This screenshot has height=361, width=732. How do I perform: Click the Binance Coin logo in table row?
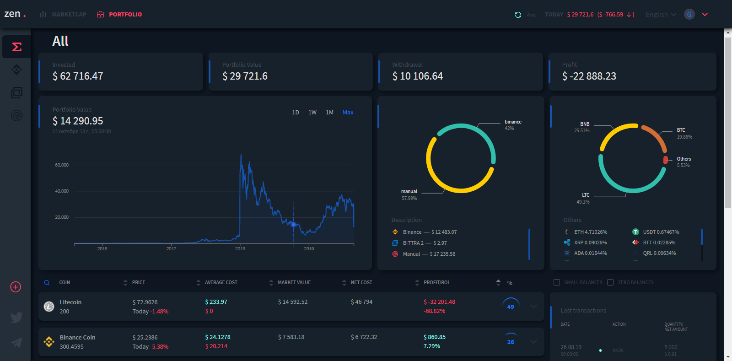49,342
